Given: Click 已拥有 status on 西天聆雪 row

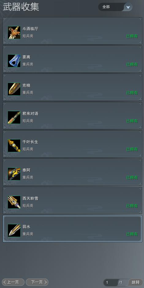Looking at the screenshot, I should pyautogui.click(x=132, y=206).
